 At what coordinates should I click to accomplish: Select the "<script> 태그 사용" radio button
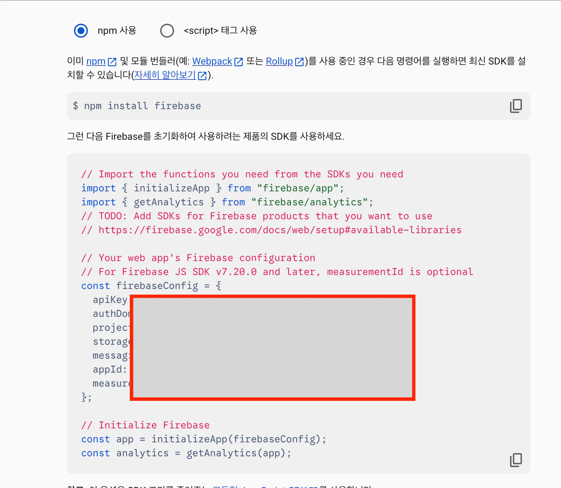(167, 31)
